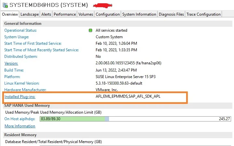The width and height of the screenshot is (234, 146).
Task: Click the green Operational Status indicator
Action: (90, 30)
